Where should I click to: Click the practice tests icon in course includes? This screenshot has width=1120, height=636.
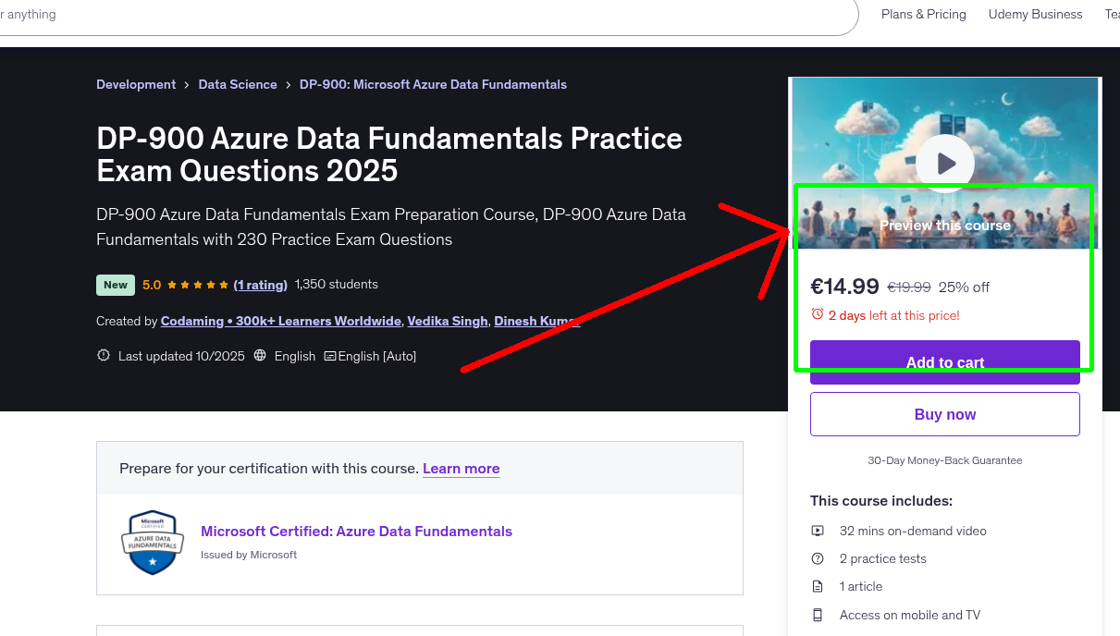click(817, 558)
